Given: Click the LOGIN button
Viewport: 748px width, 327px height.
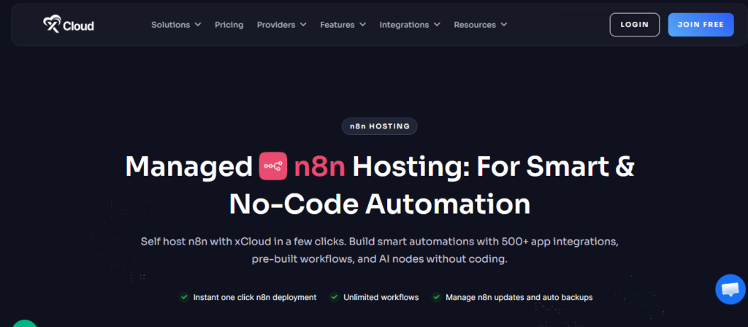Looking at the screenshot, I should coord(635,25).
